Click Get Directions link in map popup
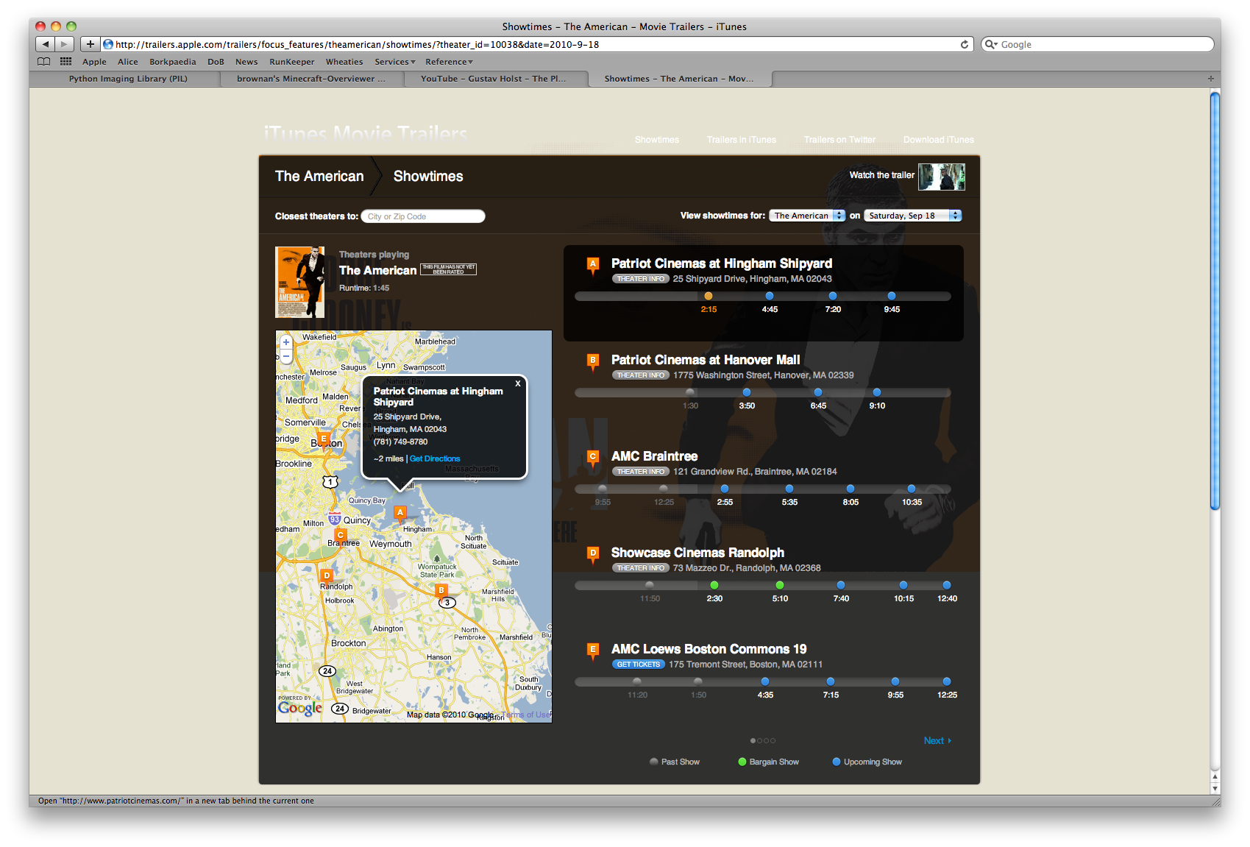The image size is (1250, 847). [x=435, y=458]
